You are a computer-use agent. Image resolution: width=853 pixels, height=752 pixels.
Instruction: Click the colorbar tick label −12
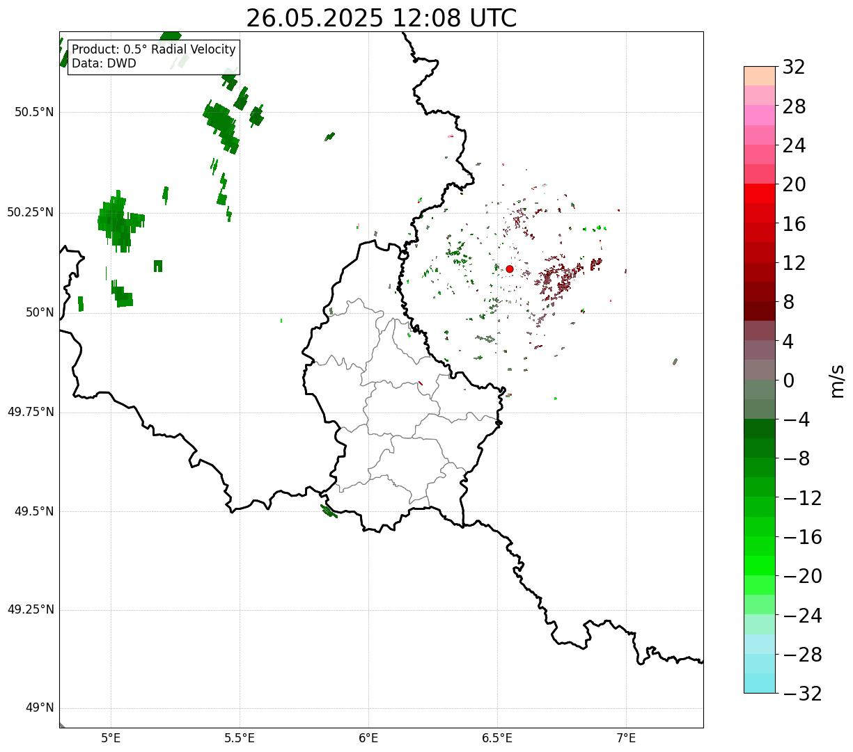pos(802,498)
